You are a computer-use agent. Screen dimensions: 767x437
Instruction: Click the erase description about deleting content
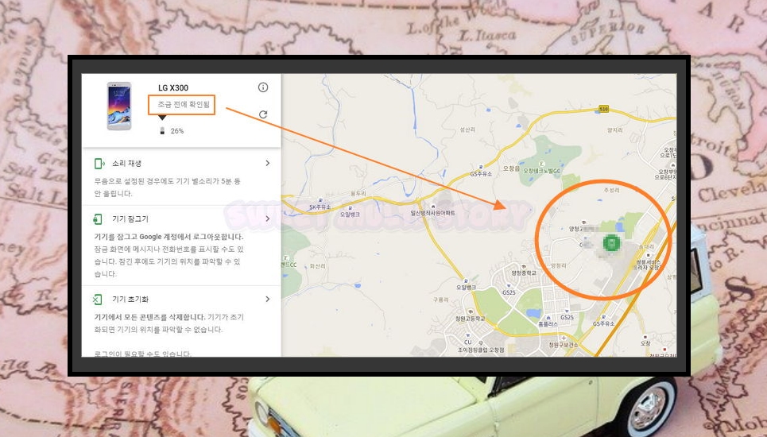169,323
